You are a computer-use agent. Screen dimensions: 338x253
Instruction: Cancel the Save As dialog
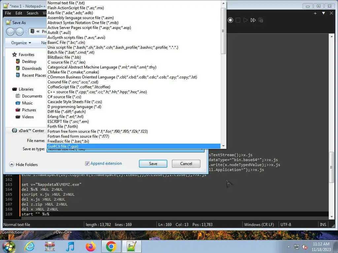coord(186,164)
